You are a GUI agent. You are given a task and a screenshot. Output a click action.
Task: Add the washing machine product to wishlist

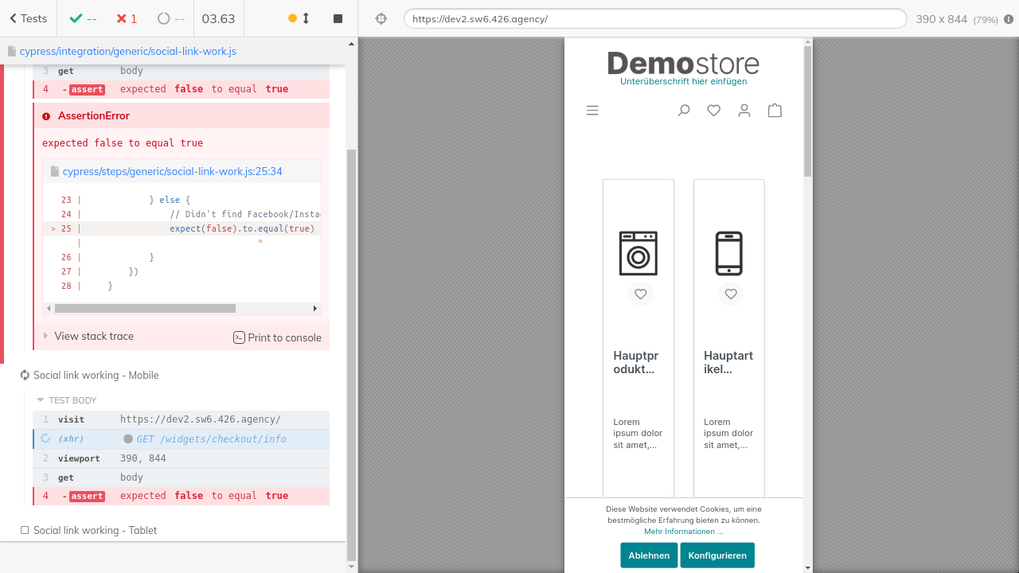[640, 294]
